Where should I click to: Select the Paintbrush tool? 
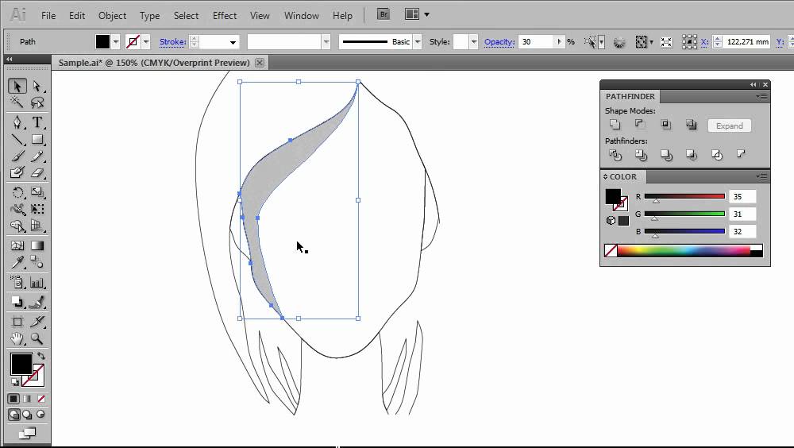17,156
